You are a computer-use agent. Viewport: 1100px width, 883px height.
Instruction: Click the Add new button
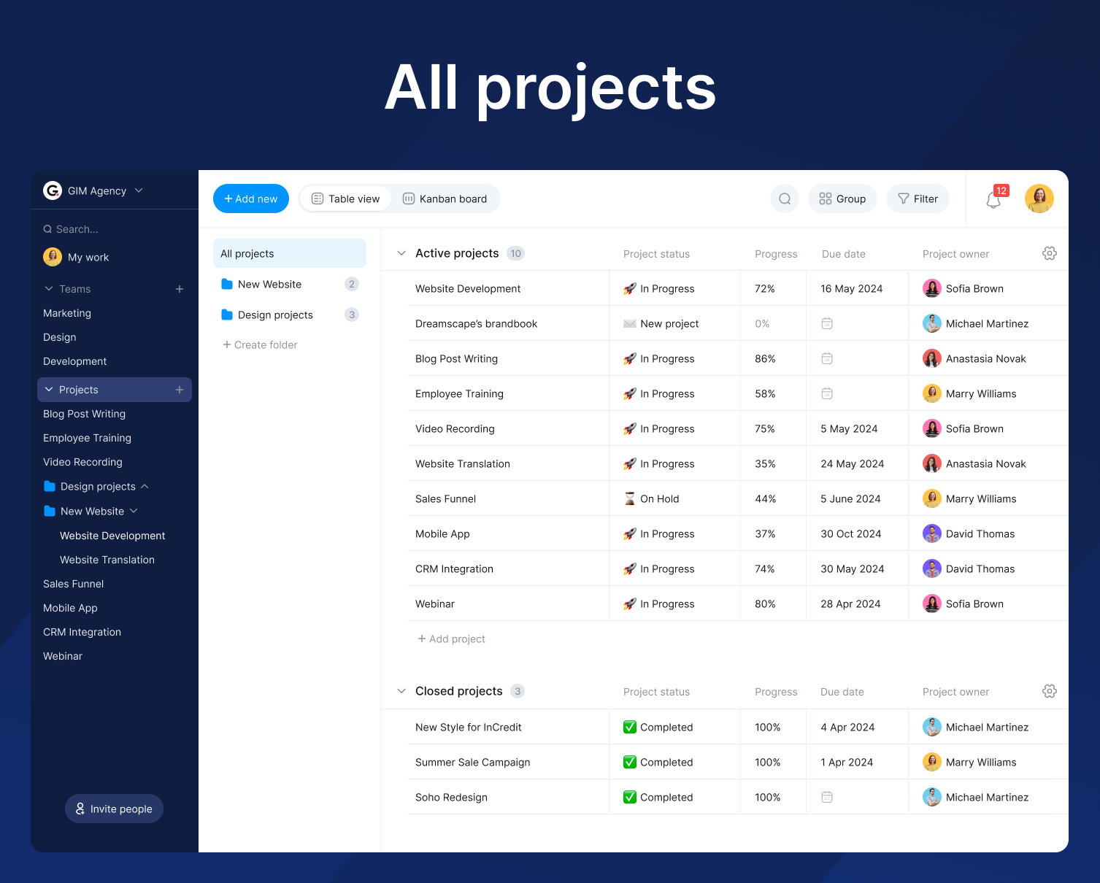[250, 198]
